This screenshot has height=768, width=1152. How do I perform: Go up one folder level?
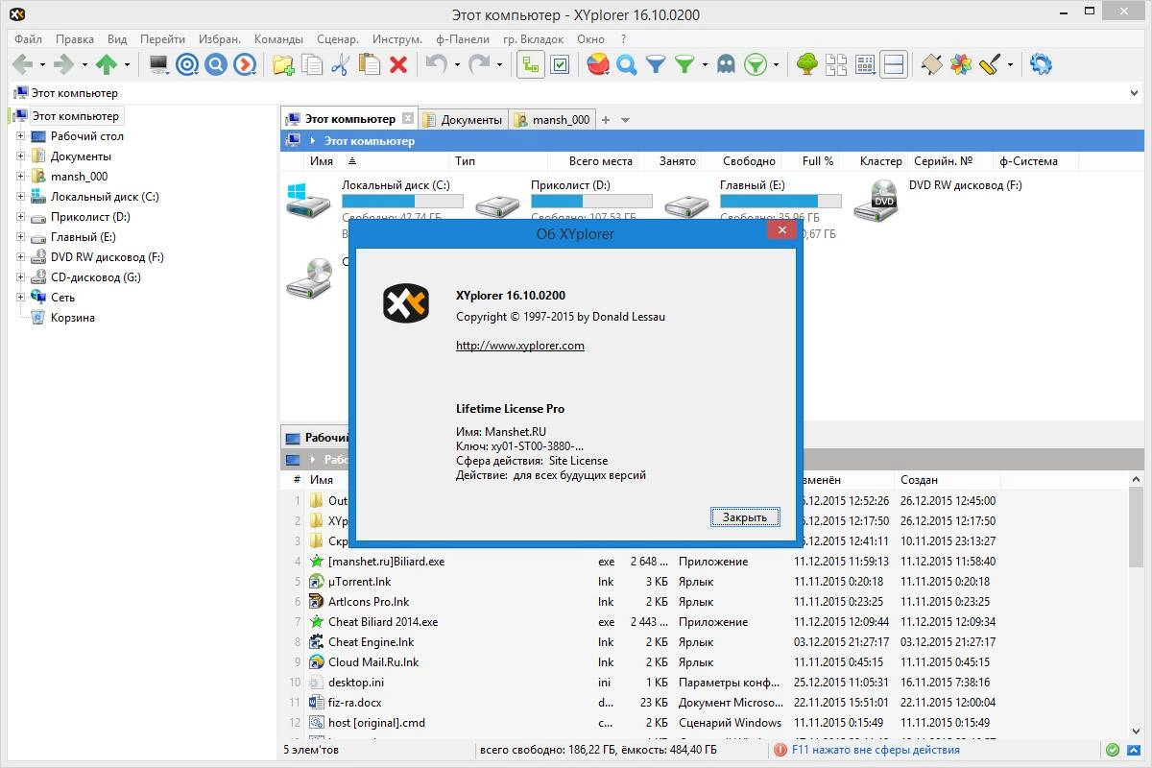coord(107,64)
